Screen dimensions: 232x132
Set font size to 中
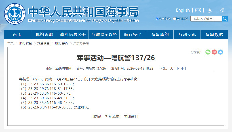(177, 68)
